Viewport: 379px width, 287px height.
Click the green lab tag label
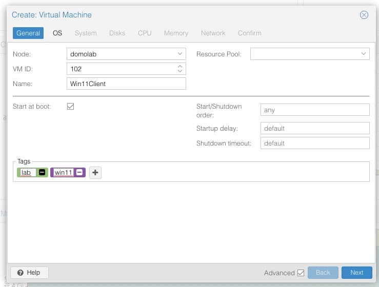tap(26, 173)
